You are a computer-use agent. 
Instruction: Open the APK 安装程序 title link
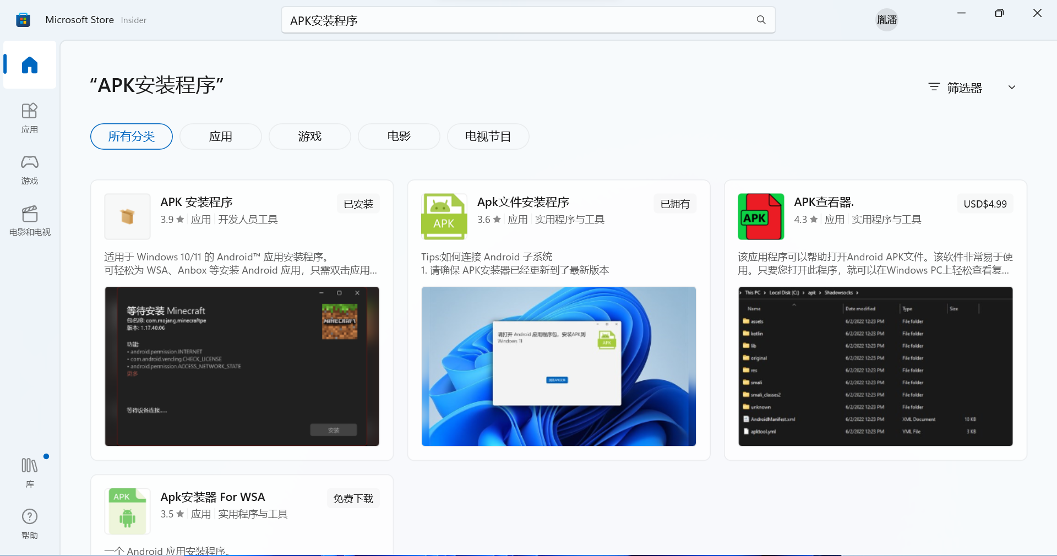tap(197, 202)
